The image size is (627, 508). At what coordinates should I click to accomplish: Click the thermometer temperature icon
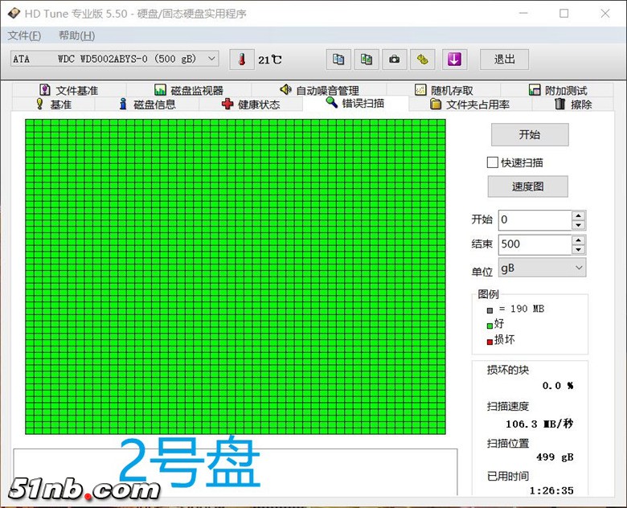(241, 59)
